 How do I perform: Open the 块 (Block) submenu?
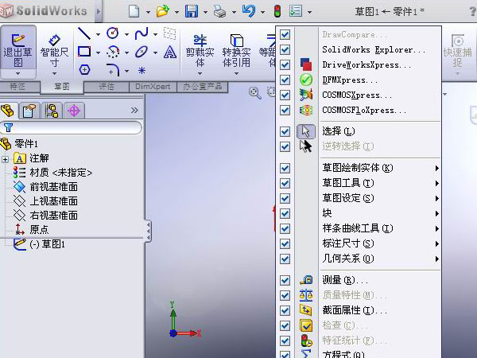pyautogui.click(x=380, y=213)
